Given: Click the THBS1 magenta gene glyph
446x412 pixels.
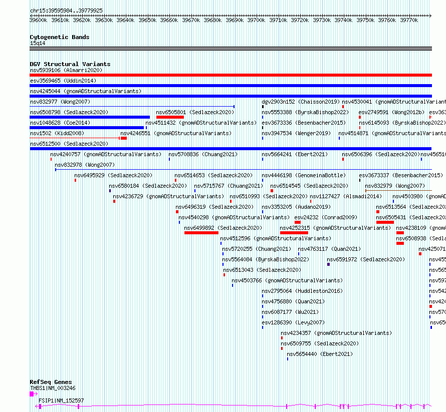Looking at the screenshot, I should click(x=33, y=394).
